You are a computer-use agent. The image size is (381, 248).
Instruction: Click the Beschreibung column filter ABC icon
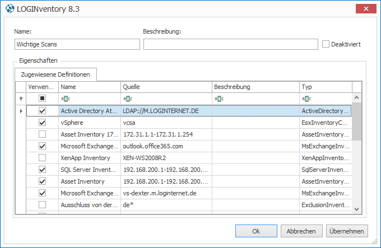[x=219, y=99]
